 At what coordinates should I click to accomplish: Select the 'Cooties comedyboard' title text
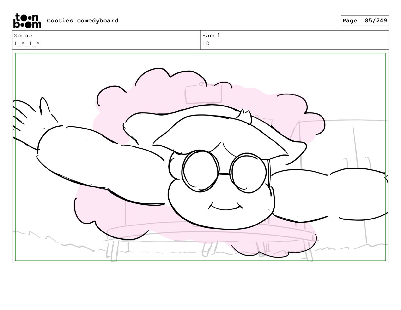pos(83,21)
